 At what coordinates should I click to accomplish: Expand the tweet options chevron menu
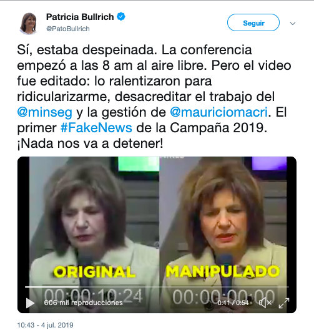coord(293,23)
